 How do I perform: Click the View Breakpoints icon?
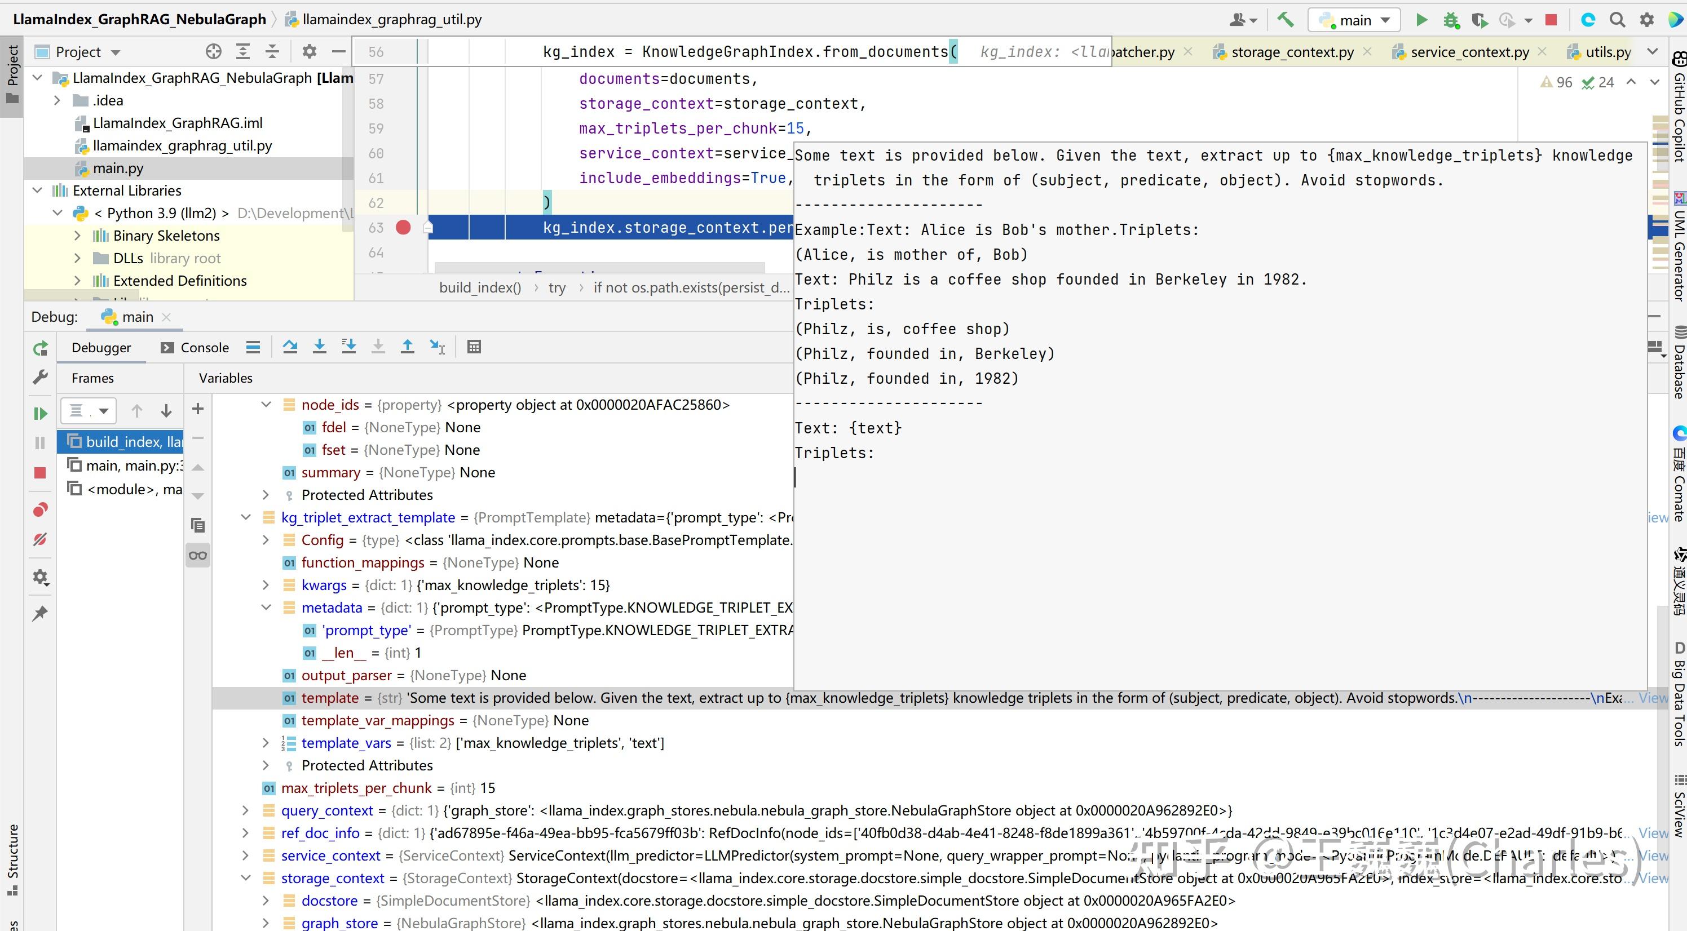pyautogui.click(x=40, y=510)
